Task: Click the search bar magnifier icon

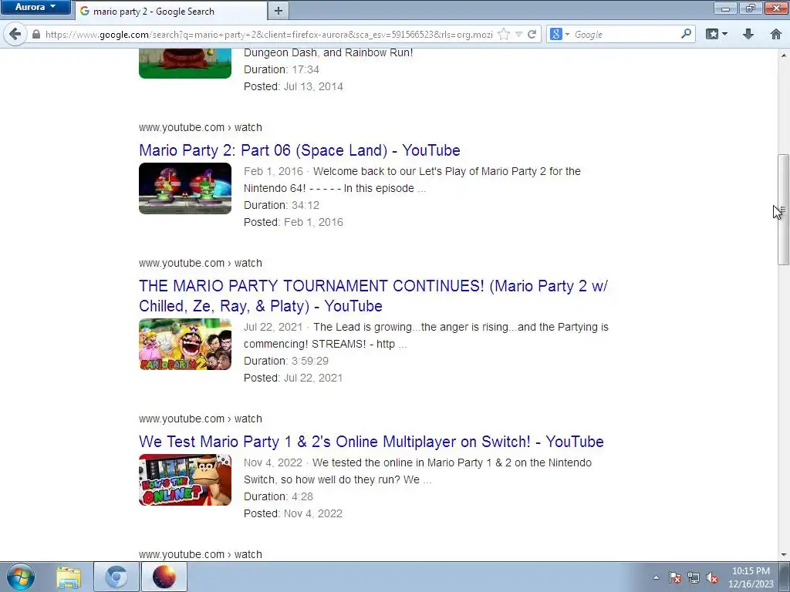Action: pos(686,34)
